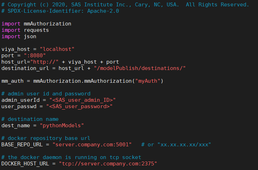Viewport: 258px width, 170px height.
Task: Click the "pythonModels" string value
Action: 61,125
